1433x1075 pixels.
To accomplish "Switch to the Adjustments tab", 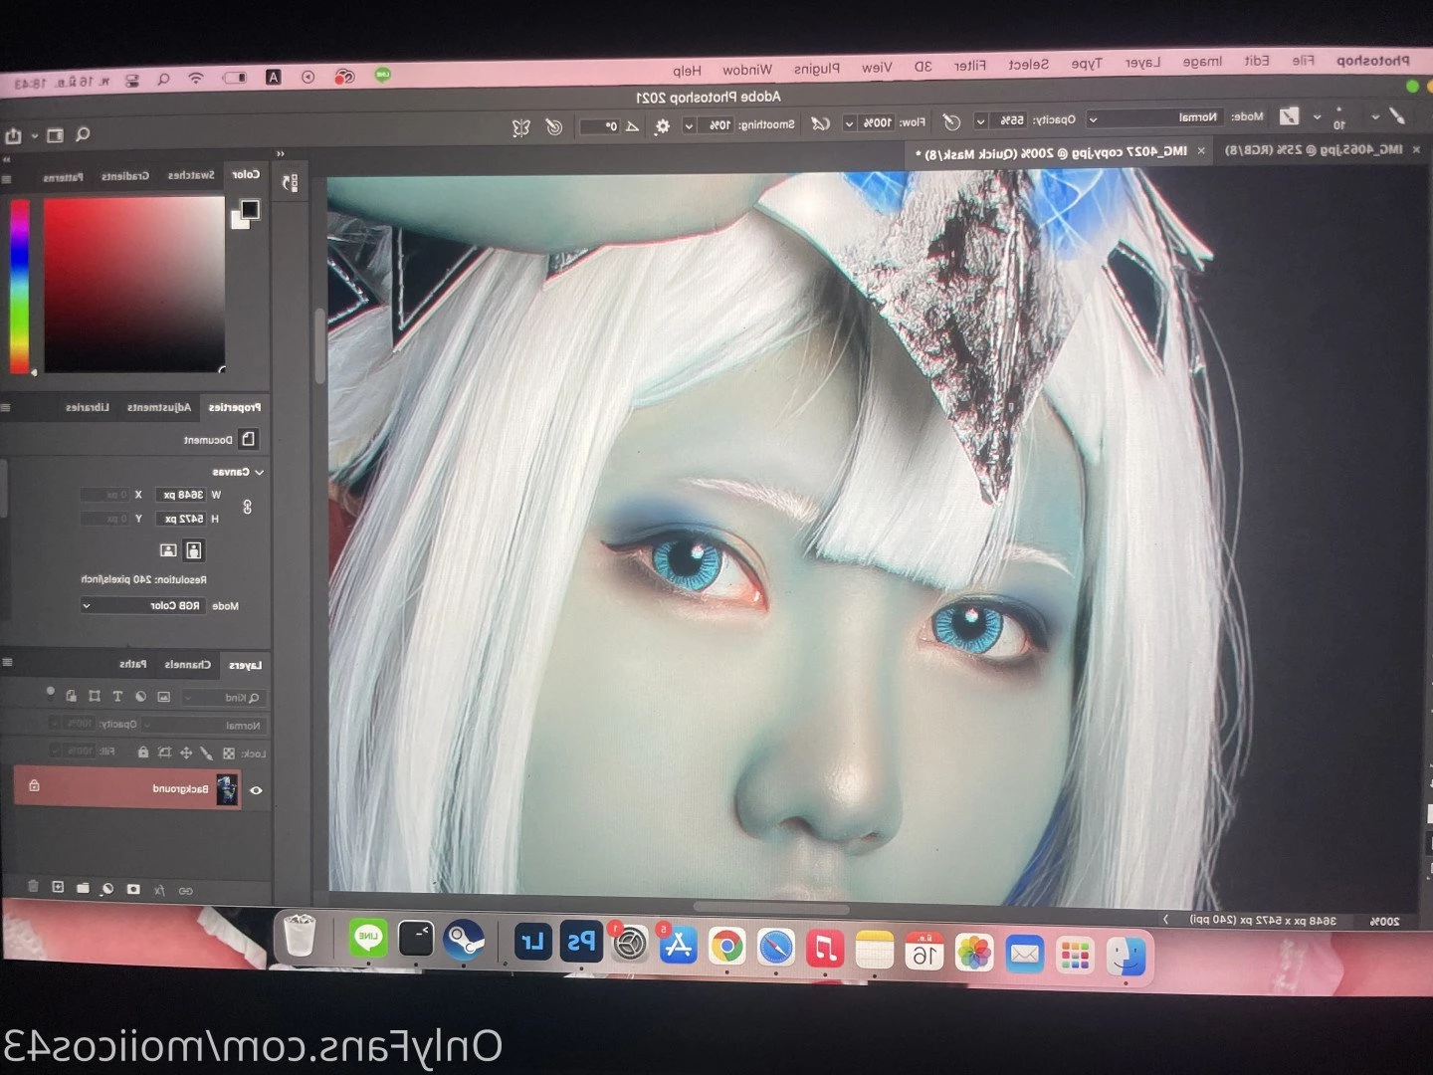I will coord(158,407).
